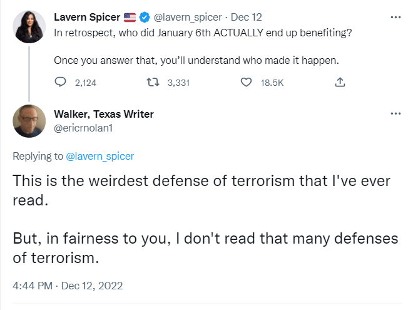Click the 3,331 retweet count
Viewport: 413px width, 310px height.
tap(178, 82)
